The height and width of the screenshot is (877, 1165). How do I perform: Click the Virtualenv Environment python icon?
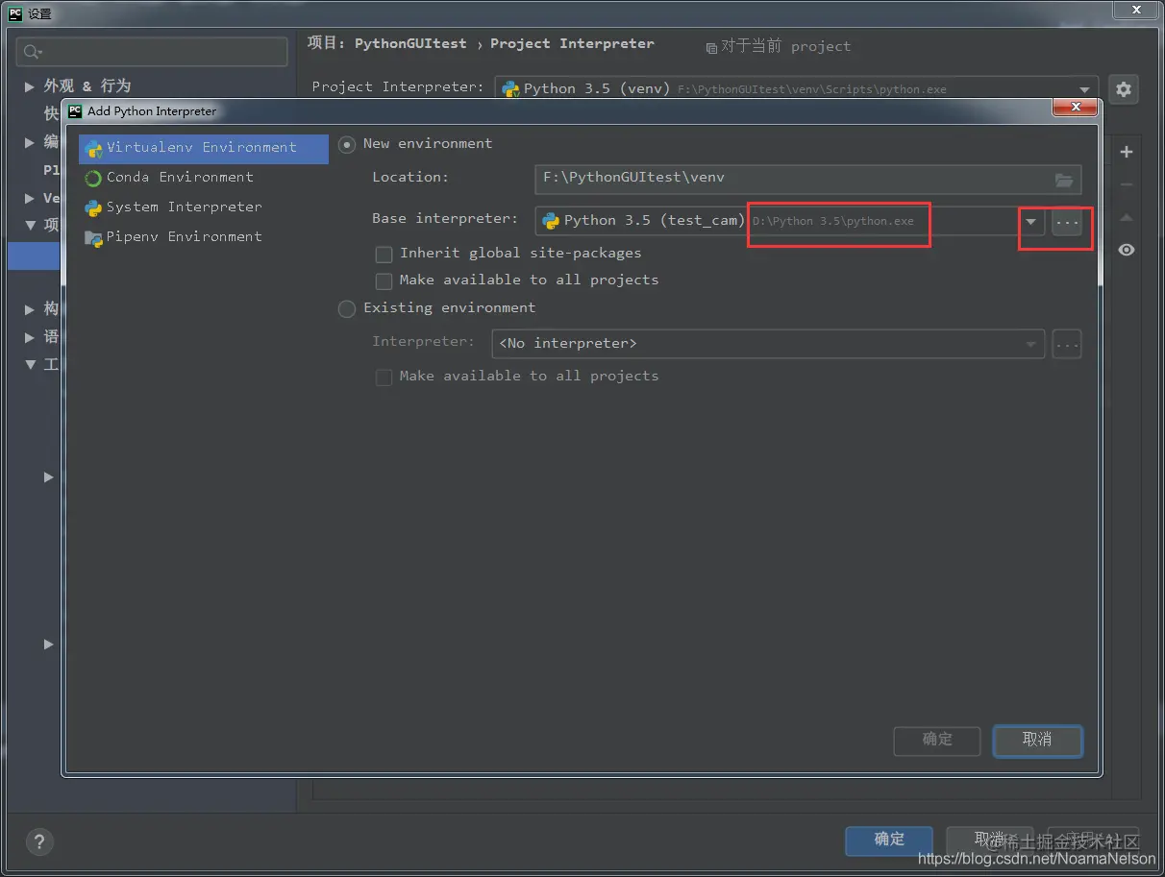93,149
